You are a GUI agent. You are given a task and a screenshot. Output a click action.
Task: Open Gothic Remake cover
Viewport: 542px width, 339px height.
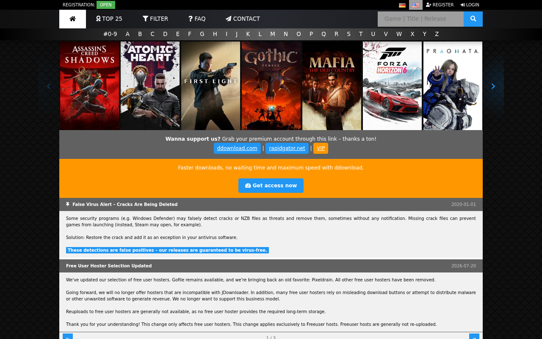271,86
